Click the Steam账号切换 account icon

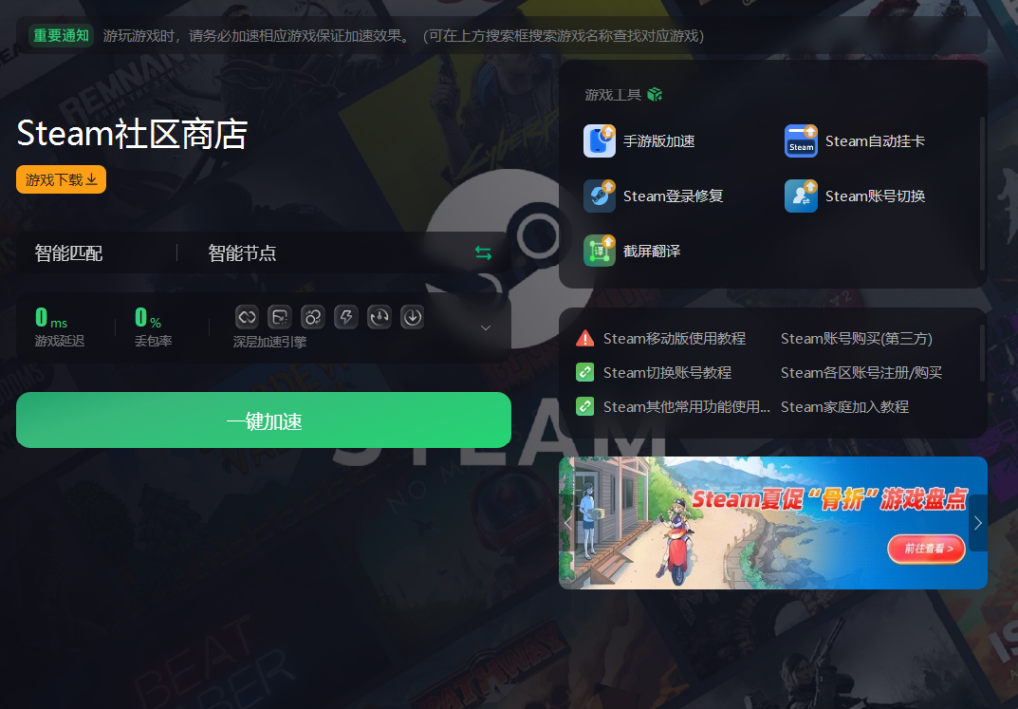click(x=801, y=196)
